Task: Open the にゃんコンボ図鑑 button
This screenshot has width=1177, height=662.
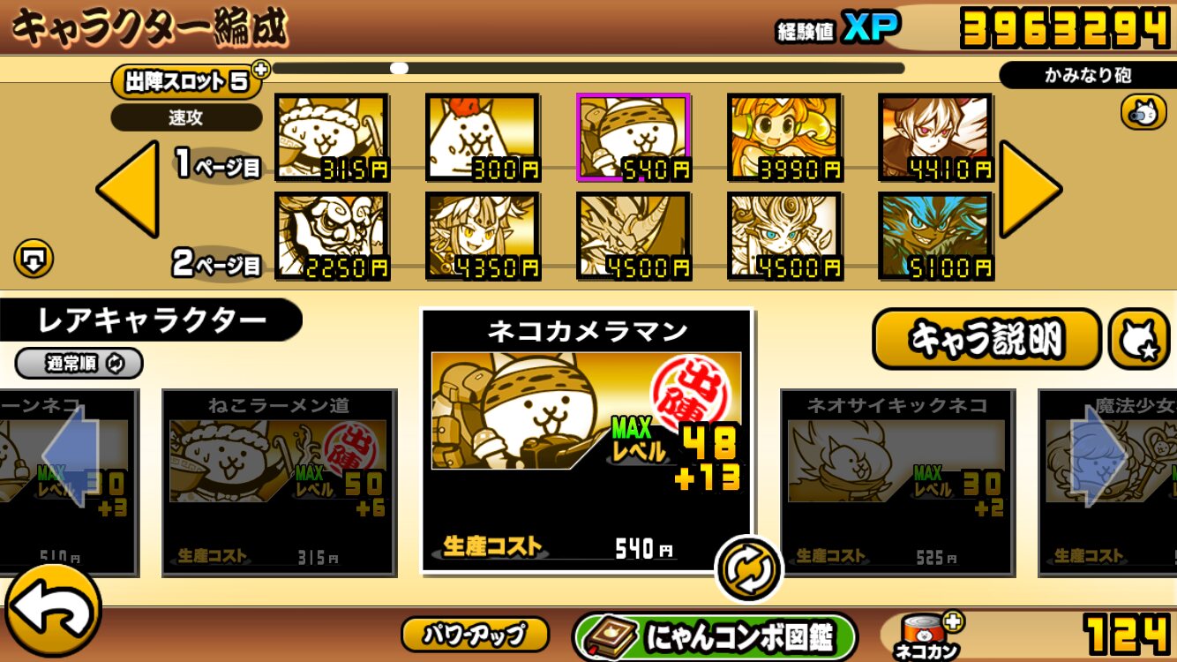Action: click(715, 636)
